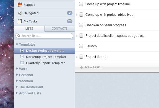Click the red Flagged flag icon
This screenshot has width=159, height=108.
(x=20, y=4)
